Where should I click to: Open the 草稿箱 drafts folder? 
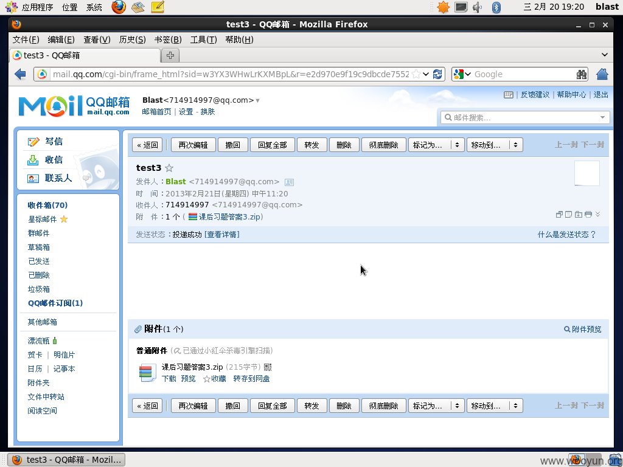38,247
